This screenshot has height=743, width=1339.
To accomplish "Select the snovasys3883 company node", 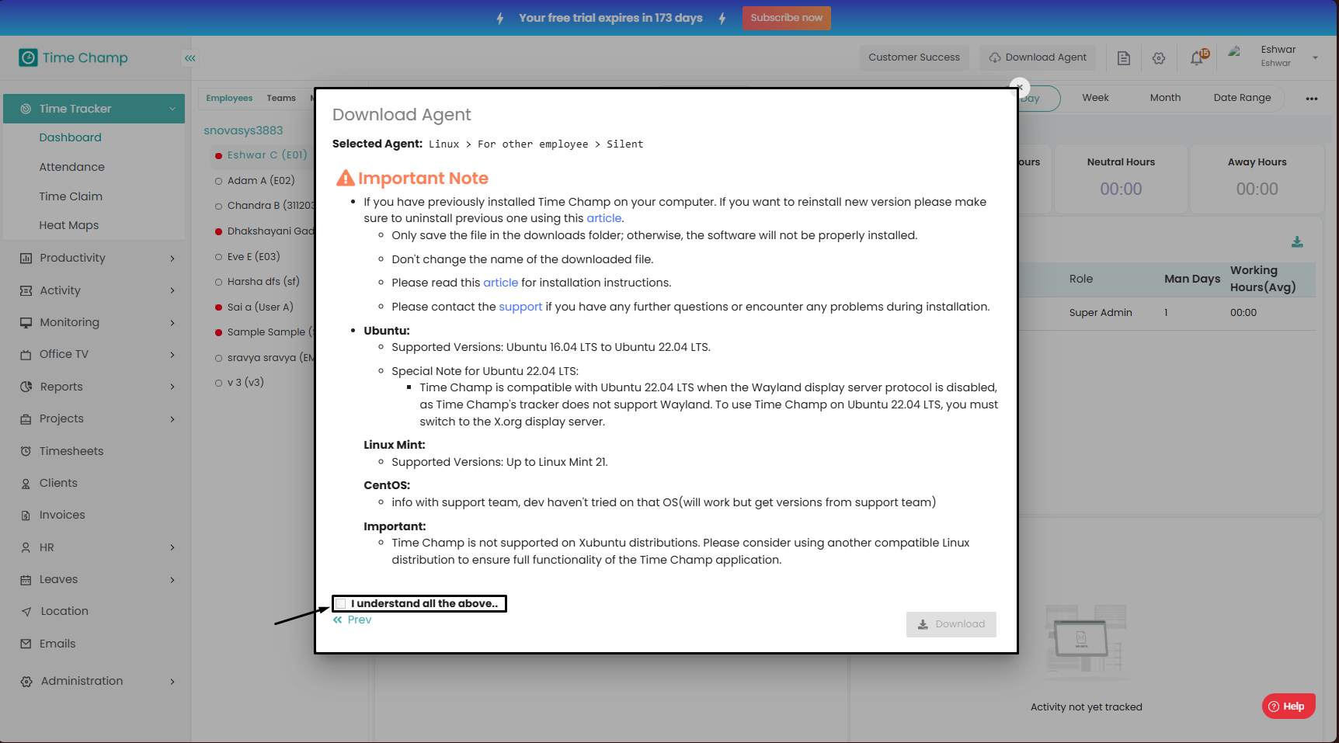I will [x=243, y=130].
